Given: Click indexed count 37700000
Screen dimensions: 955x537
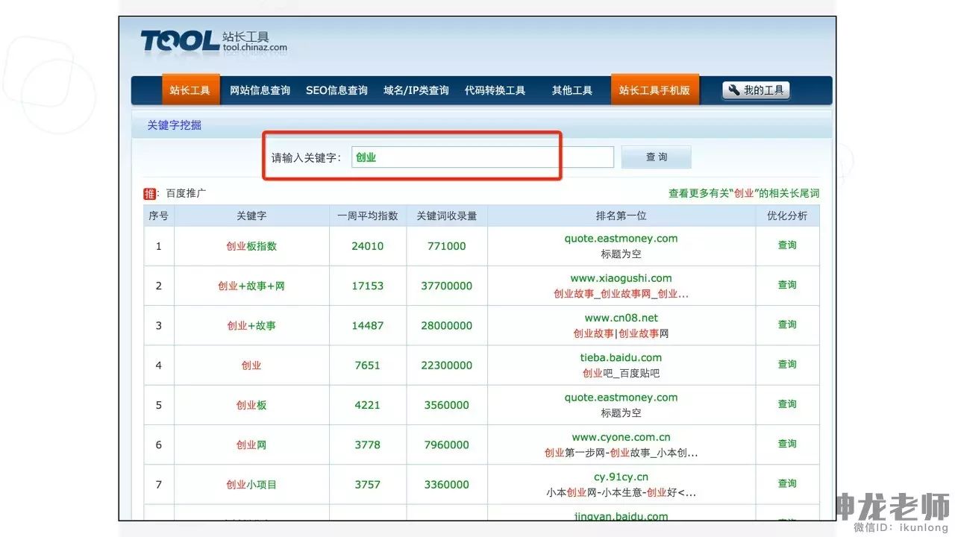Looking at the screenshot, I should (446, 286).
